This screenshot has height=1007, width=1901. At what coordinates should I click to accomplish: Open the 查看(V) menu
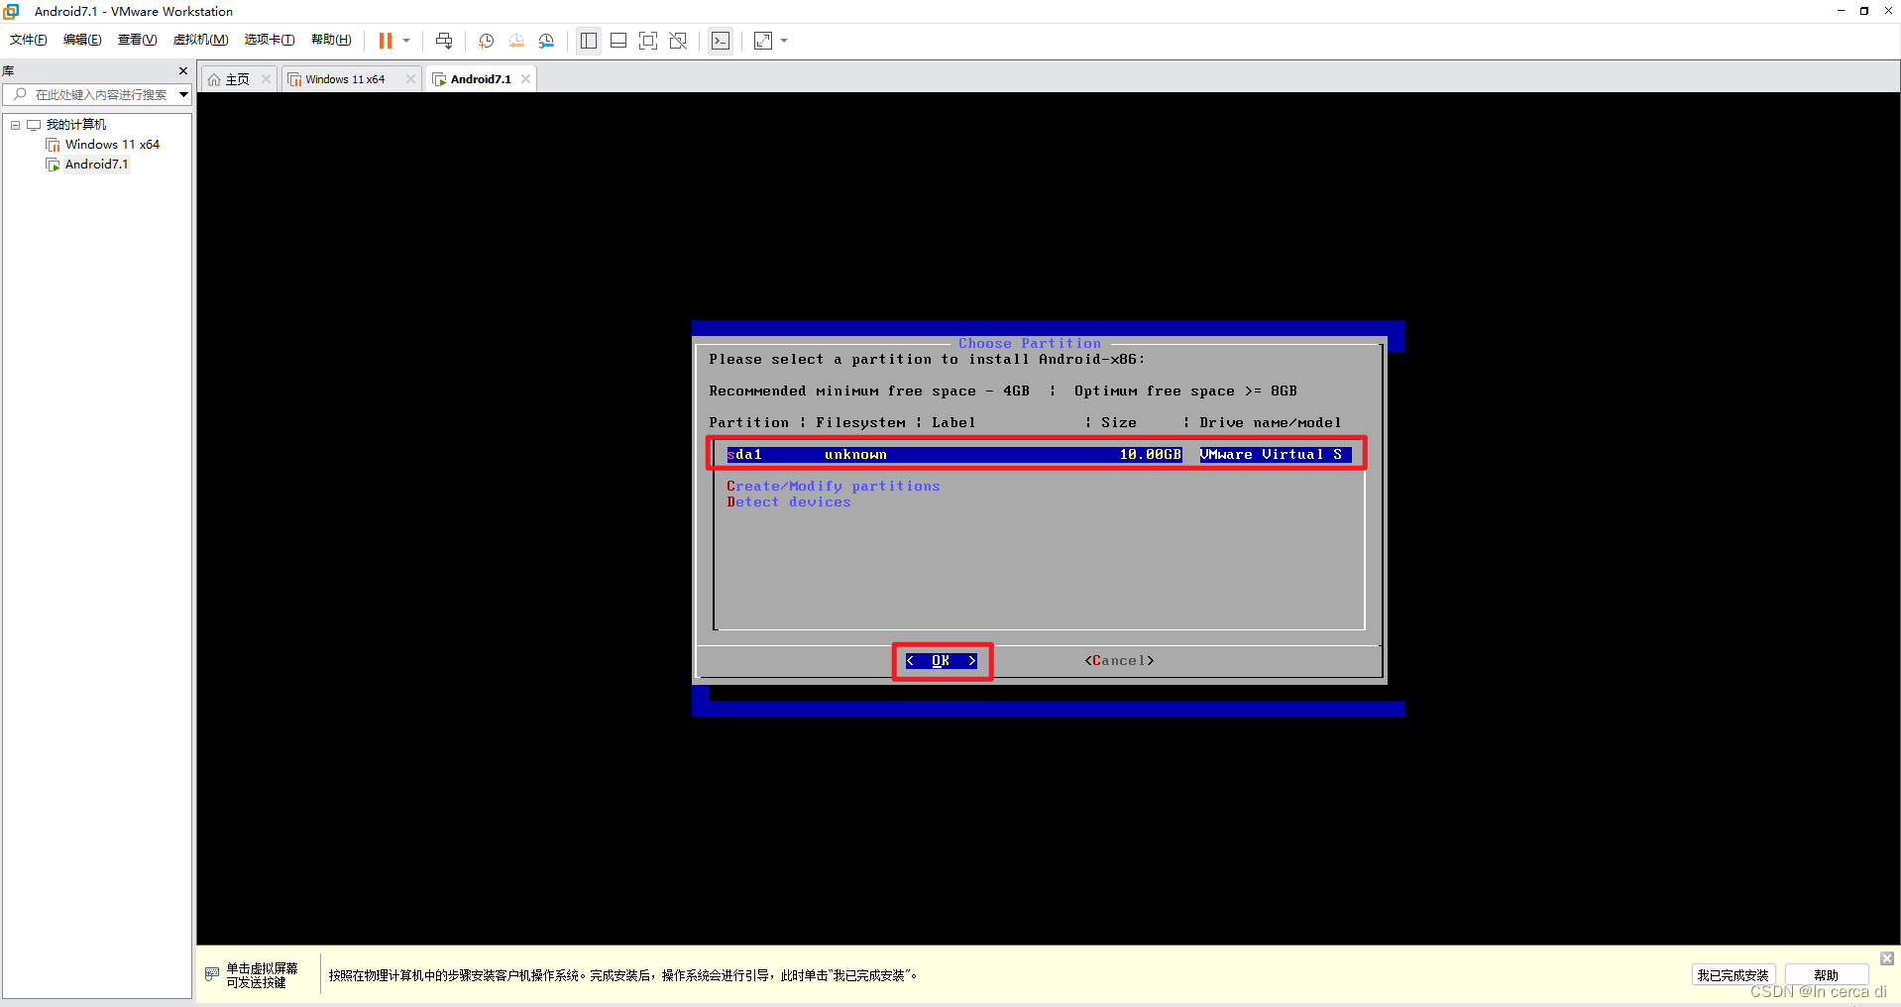coord(137,40)
